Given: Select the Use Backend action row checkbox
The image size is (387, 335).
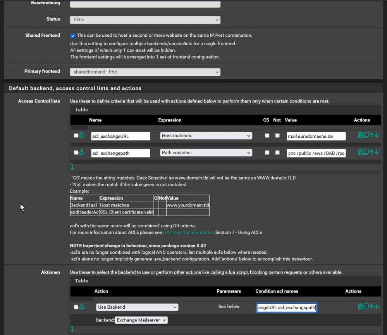Looking at the screenshot, I should click(76, 307).
